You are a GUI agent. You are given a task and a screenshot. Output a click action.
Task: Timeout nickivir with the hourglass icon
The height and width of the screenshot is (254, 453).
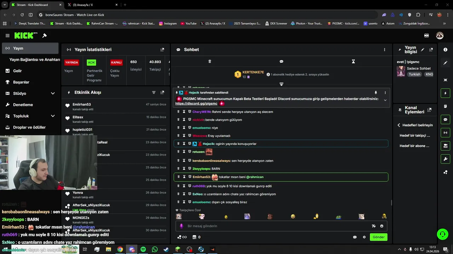coord(184,120)
